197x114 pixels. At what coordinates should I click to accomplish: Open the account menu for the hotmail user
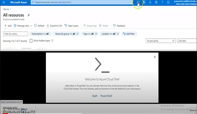coord(185,2)
